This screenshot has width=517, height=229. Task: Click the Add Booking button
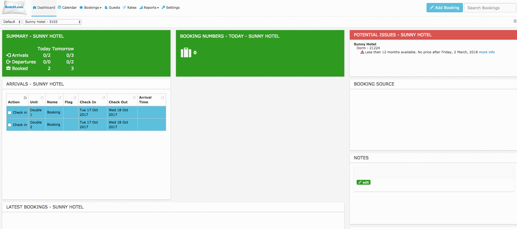[445, 8]
